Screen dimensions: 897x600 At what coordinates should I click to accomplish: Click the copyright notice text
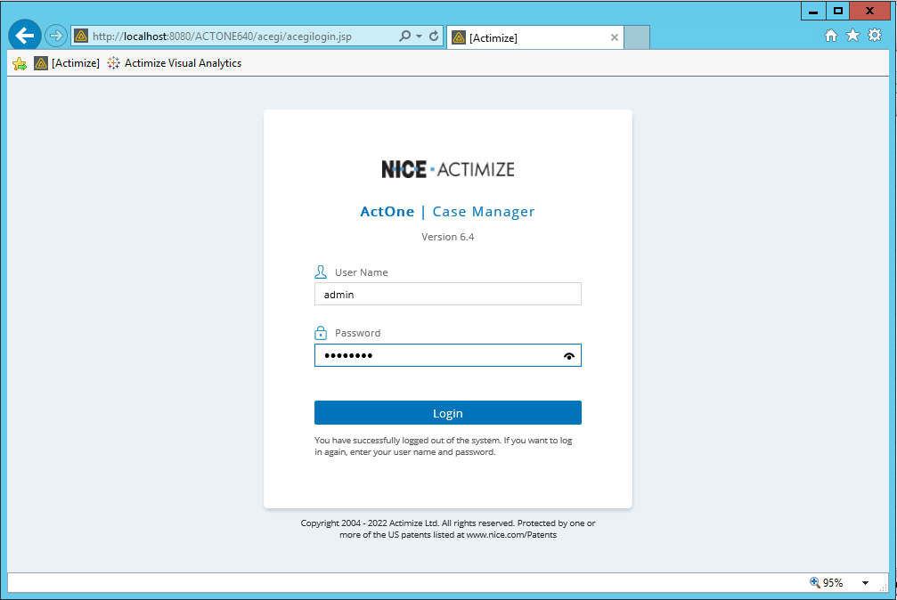tap(448, 529)
